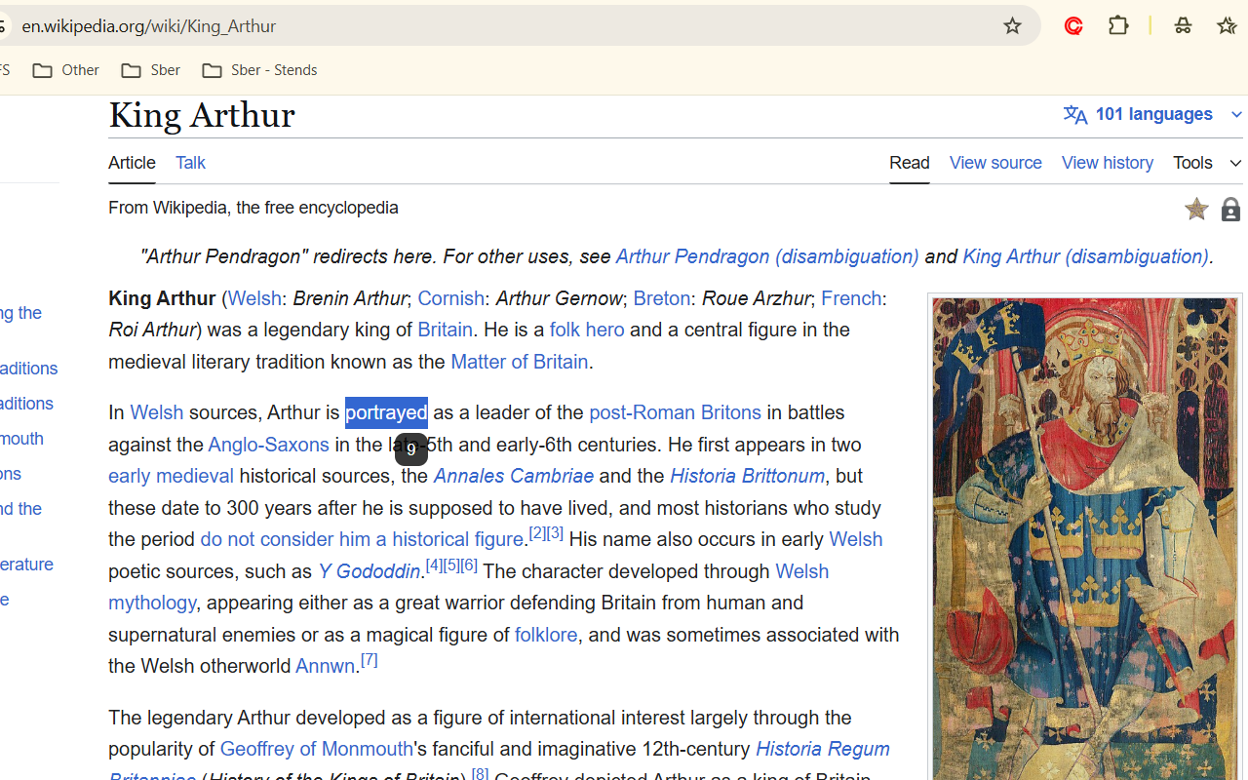Click 'From Wikipedia, the free encyclopedia' tagline
1248x780 pixels.
253,208
